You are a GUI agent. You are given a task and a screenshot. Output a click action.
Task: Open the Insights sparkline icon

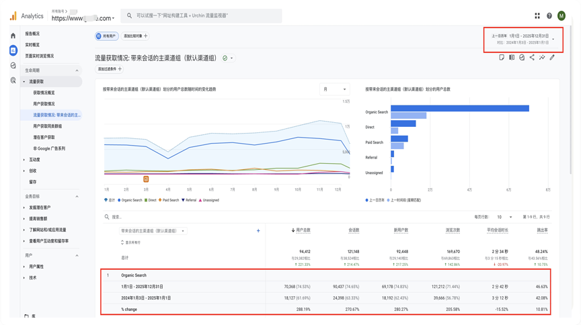click(x=542, y=58)
